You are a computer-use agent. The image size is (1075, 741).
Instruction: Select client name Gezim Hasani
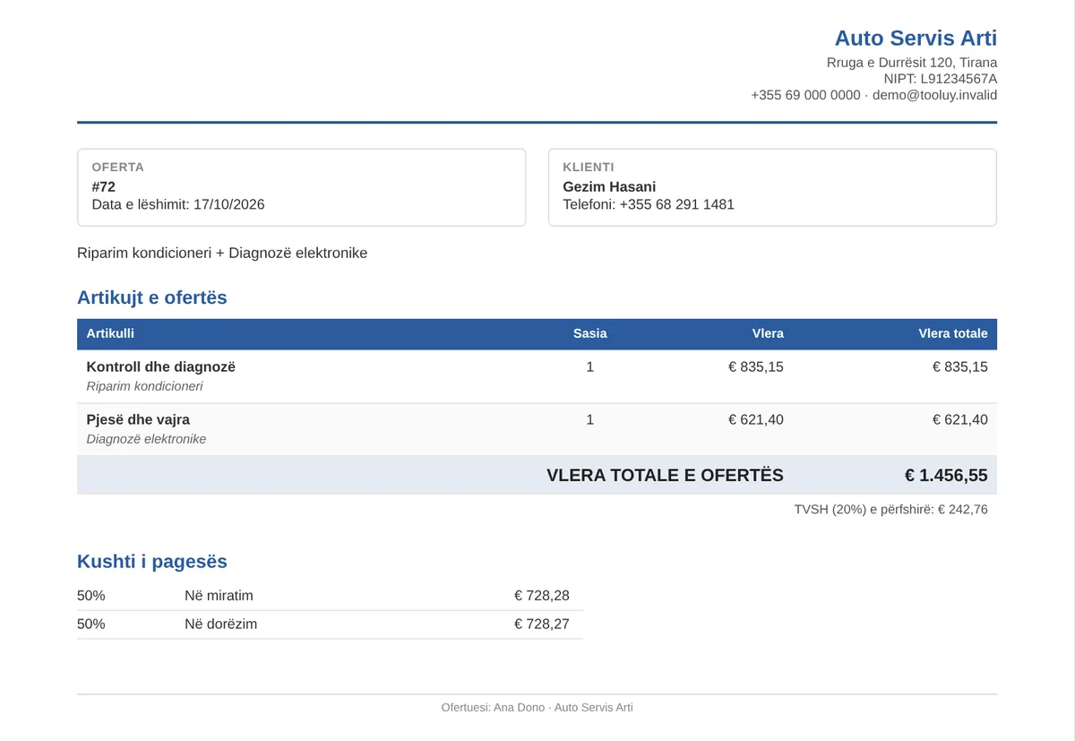click(x=609, y=186)
